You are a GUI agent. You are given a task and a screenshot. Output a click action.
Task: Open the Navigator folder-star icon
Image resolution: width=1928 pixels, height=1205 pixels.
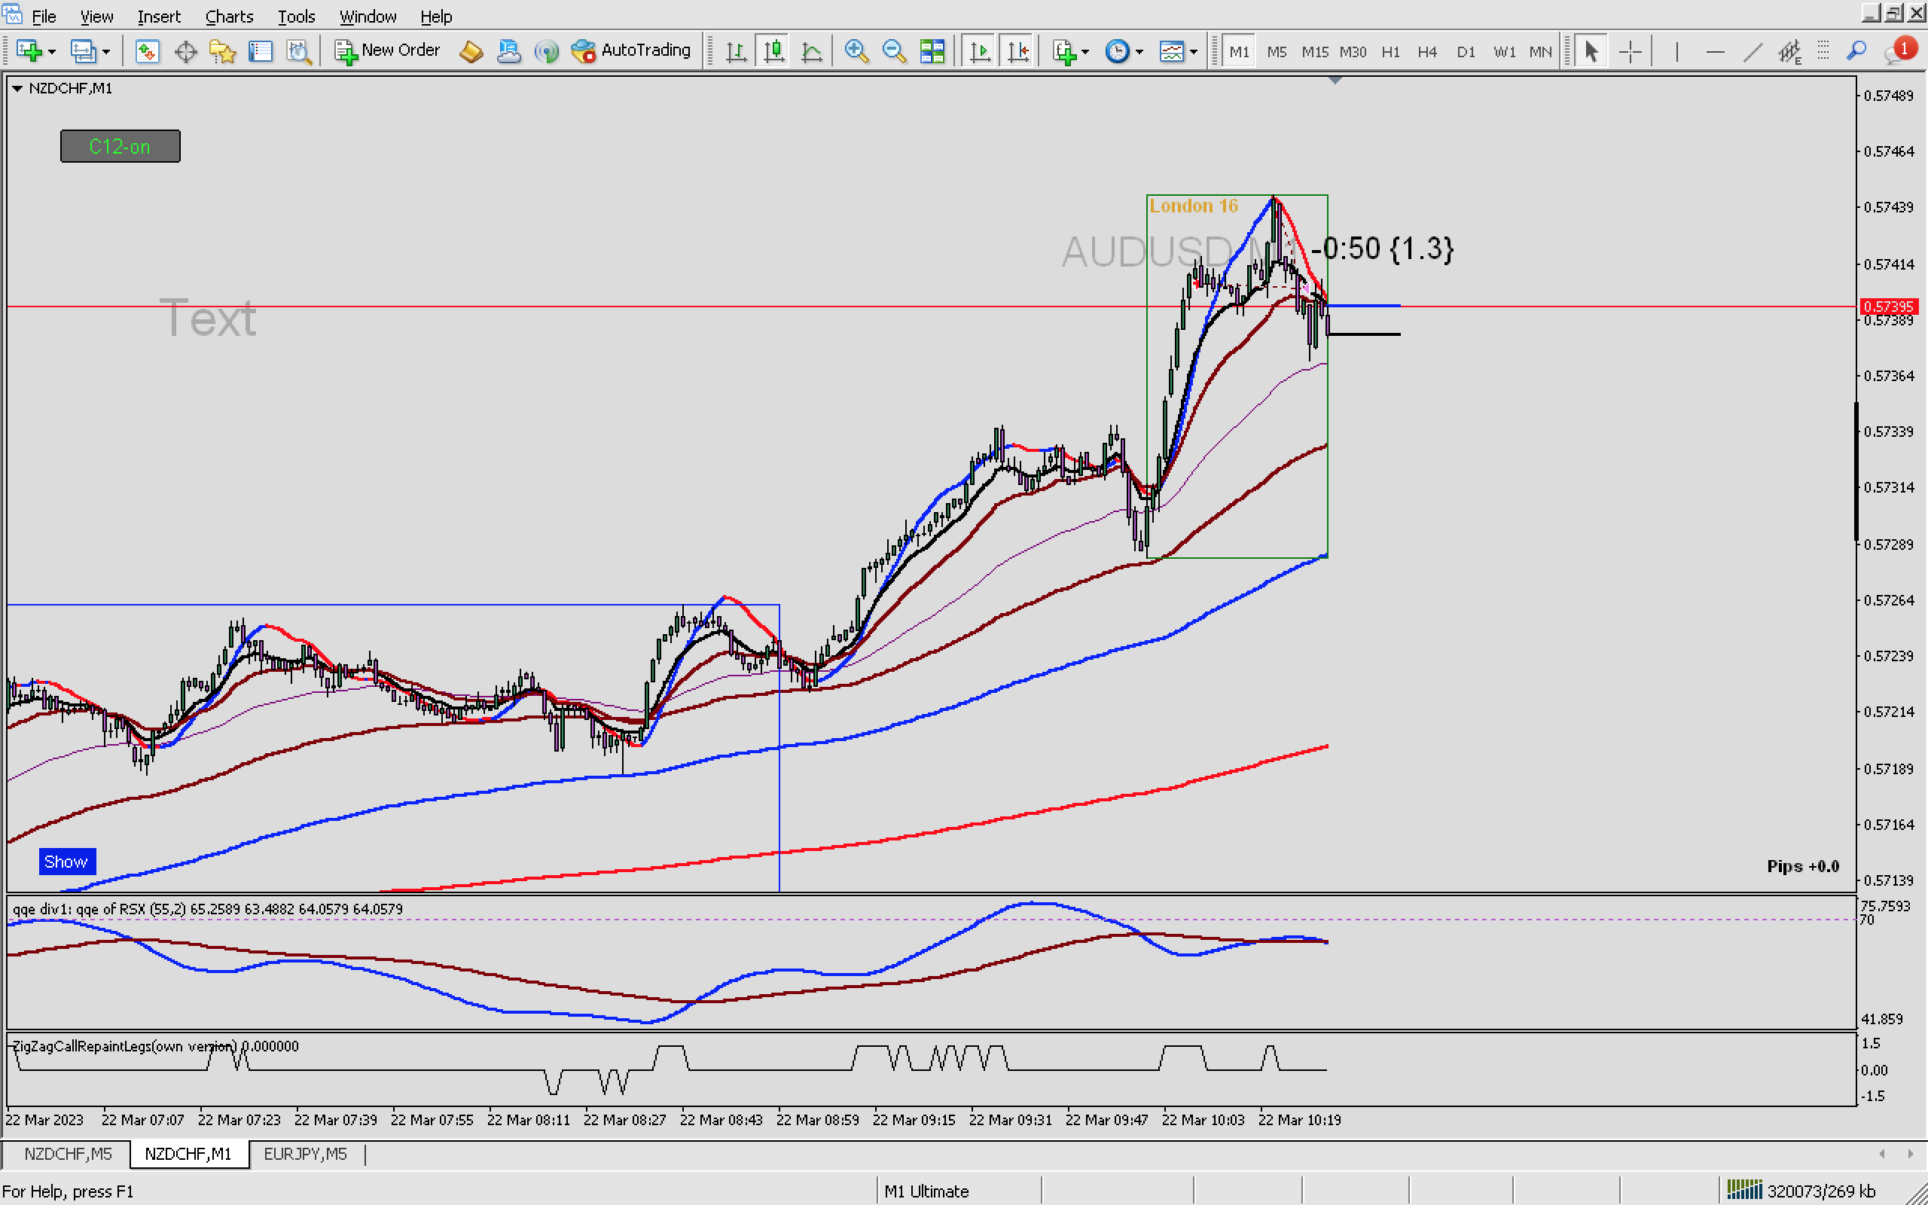coord(222,52)
